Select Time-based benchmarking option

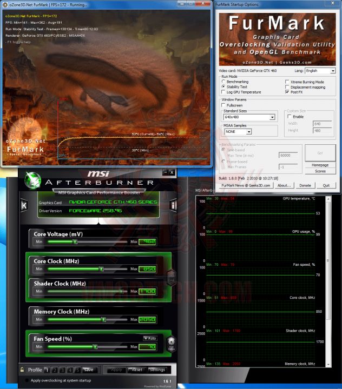point(223,150)
